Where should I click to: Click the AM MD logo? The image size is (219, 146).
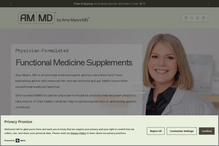36,18
